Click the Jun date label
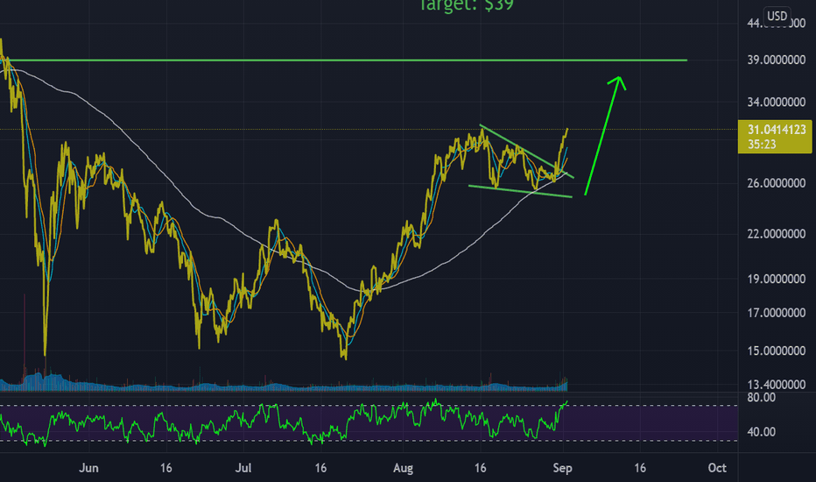 coord(88,468)
